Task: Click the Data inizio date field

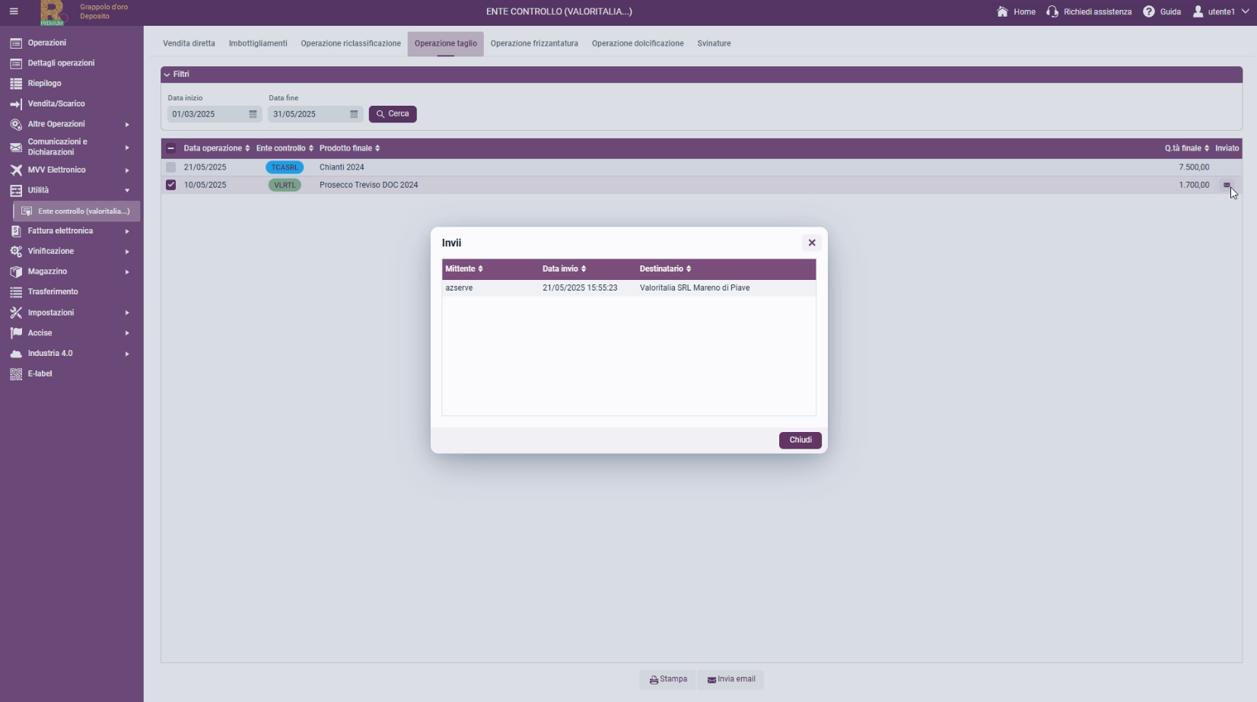Action: pos(215,114)
